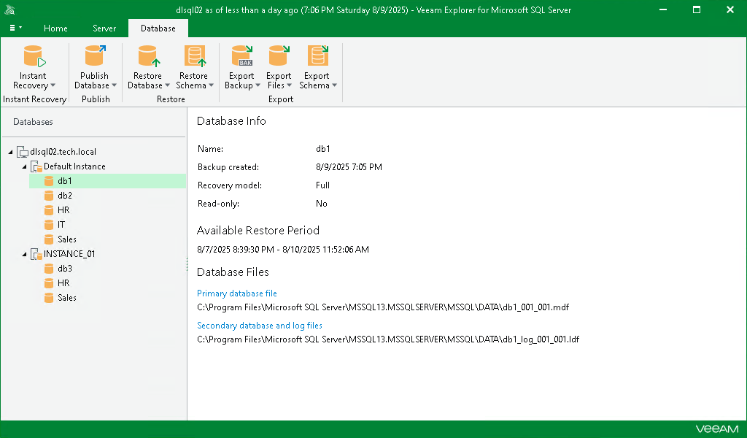Click the Instant Recovery ribbon icon
747x438 pixels.
(34, 55)
